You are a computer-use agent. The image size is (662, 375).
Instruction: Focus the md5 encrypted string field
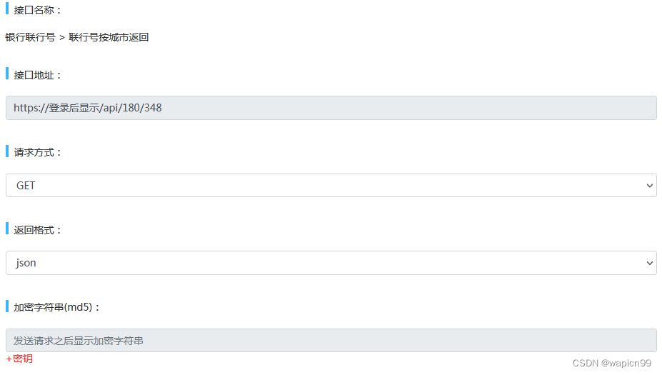tap(331, 340)
